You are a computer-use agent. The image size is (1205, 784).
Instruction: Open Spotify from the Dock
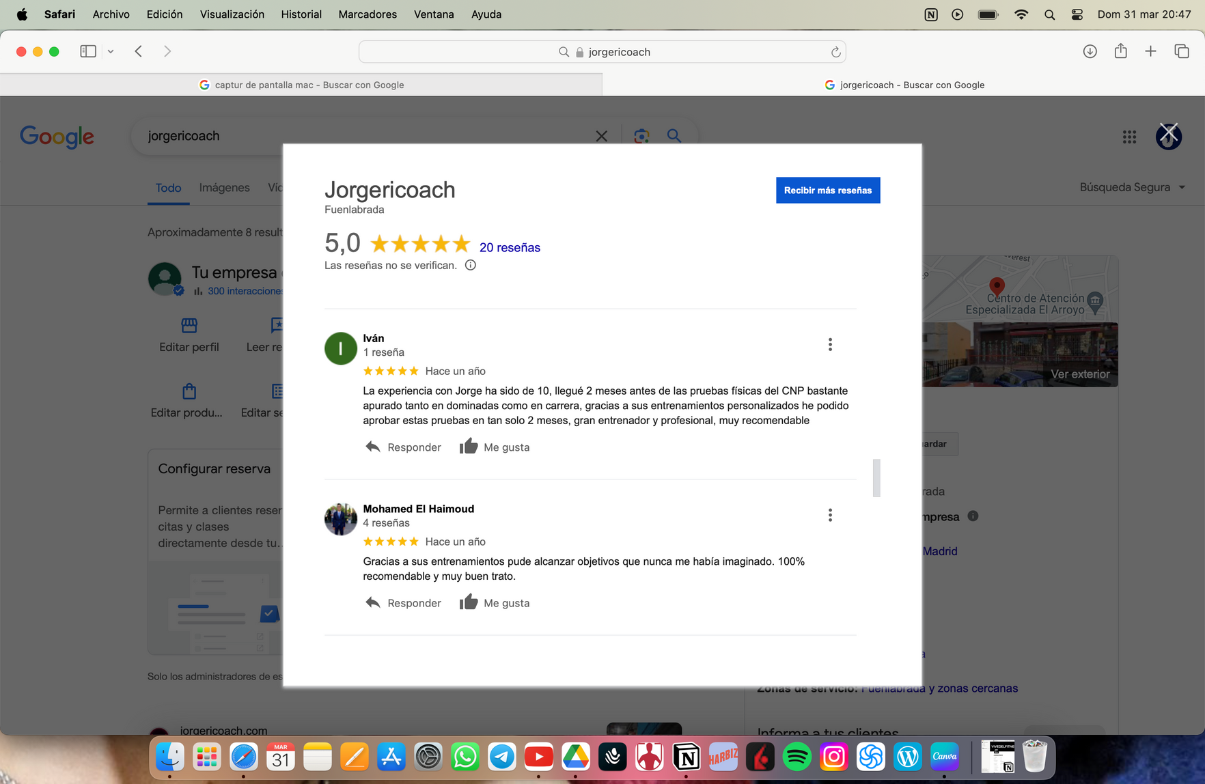[797, 757]
